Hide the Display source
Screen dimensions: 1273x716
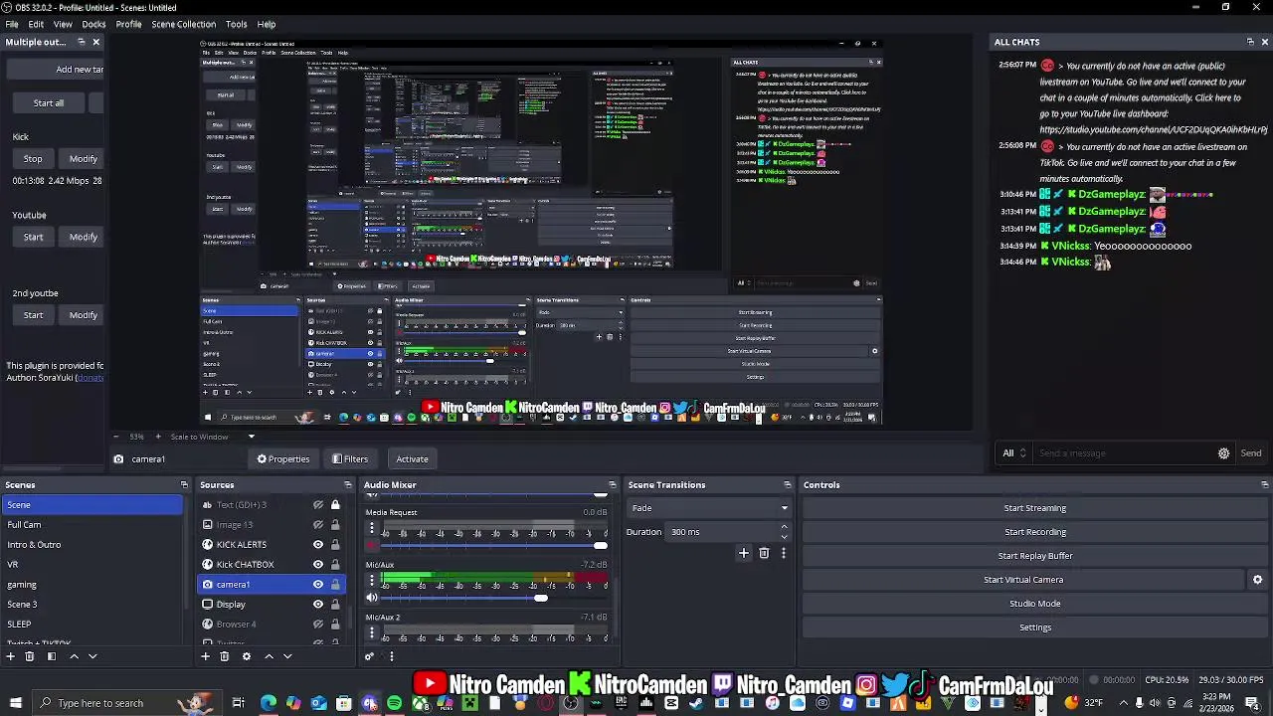pos(318,605)
